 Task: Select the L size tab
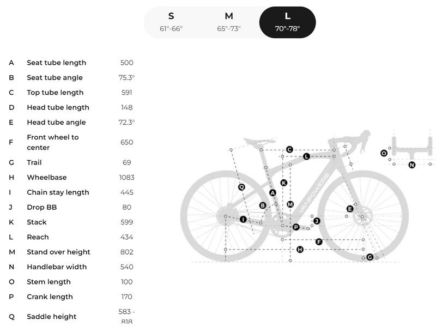pyautogui.click(x=288, y=22)
